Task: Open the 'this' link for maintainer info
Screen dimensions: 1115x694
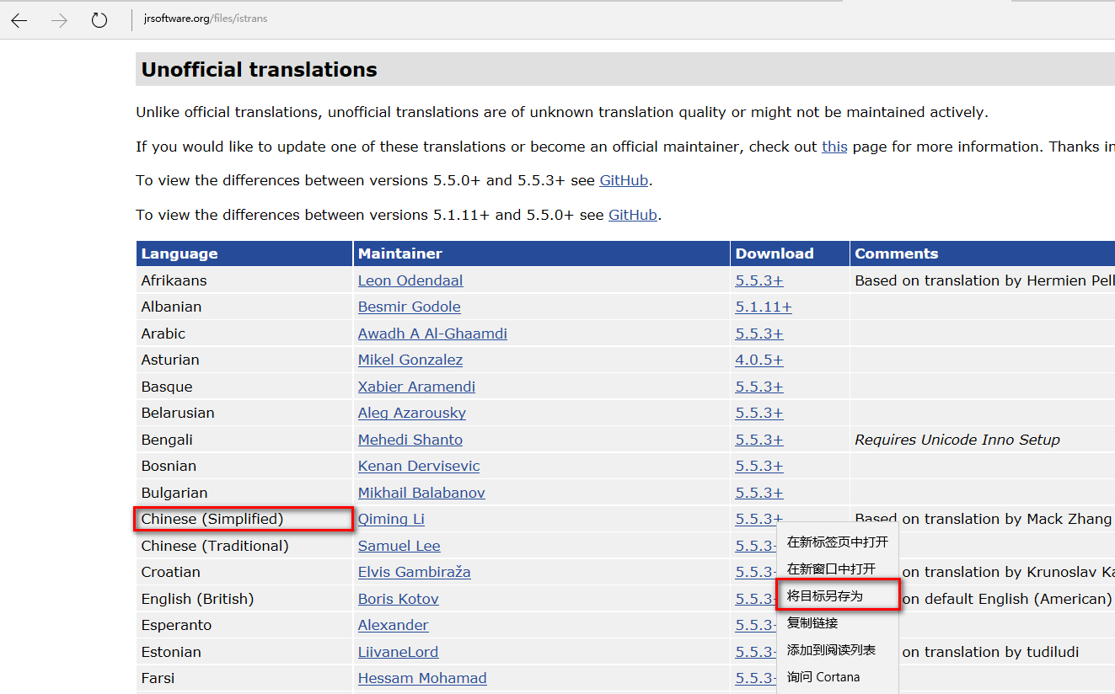Action: pyautogui.click(x=834, y=147)
